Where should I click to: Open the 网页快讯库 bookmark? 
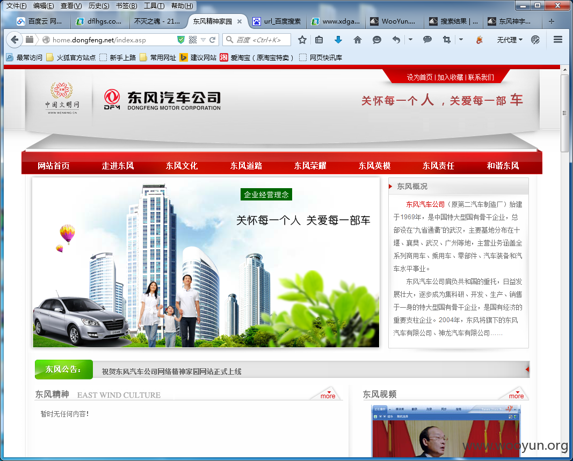point(321,58)
